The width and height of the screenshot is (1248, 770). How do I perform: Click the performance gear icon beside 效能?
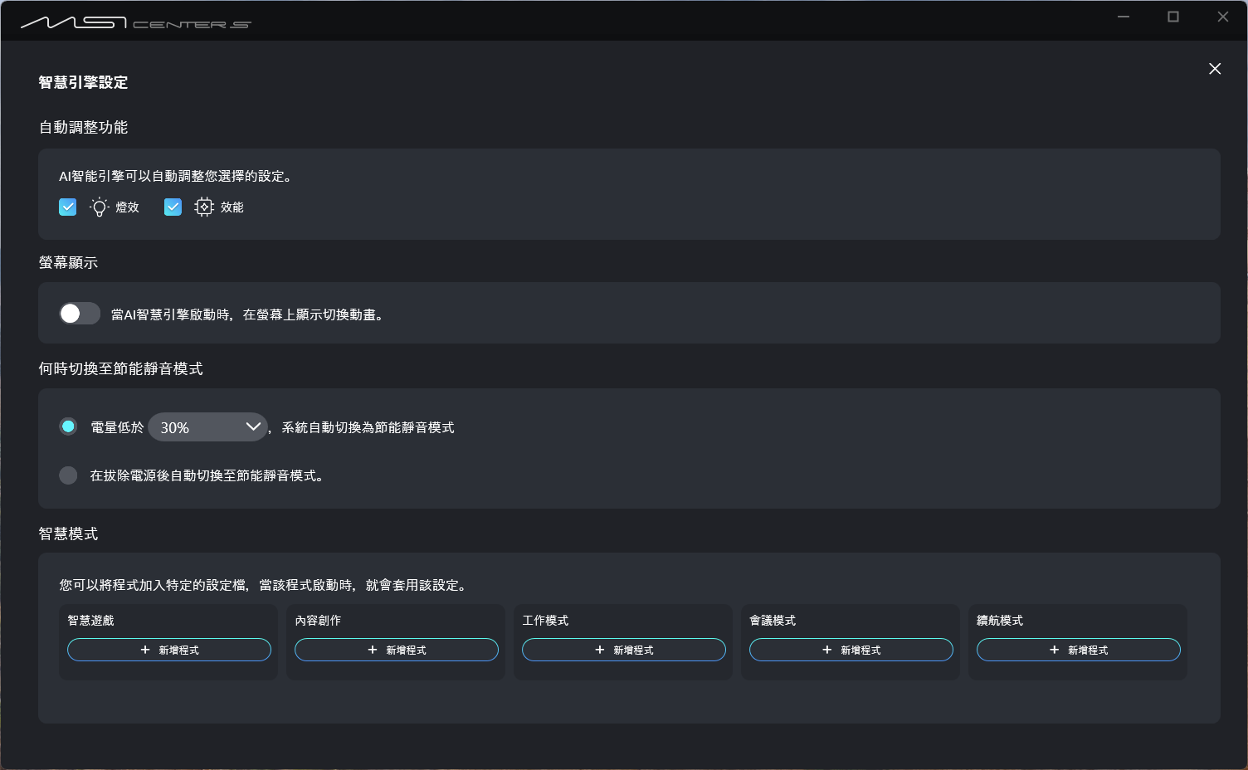coord(203,207)
